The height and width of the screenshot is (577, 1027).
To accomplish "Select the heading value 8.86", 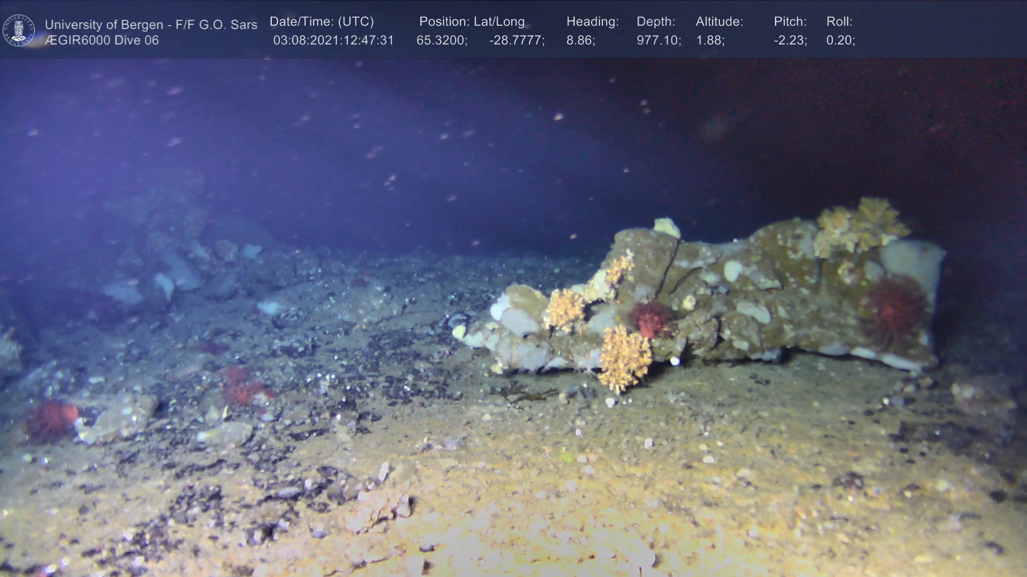I will (x=580, y=41).
